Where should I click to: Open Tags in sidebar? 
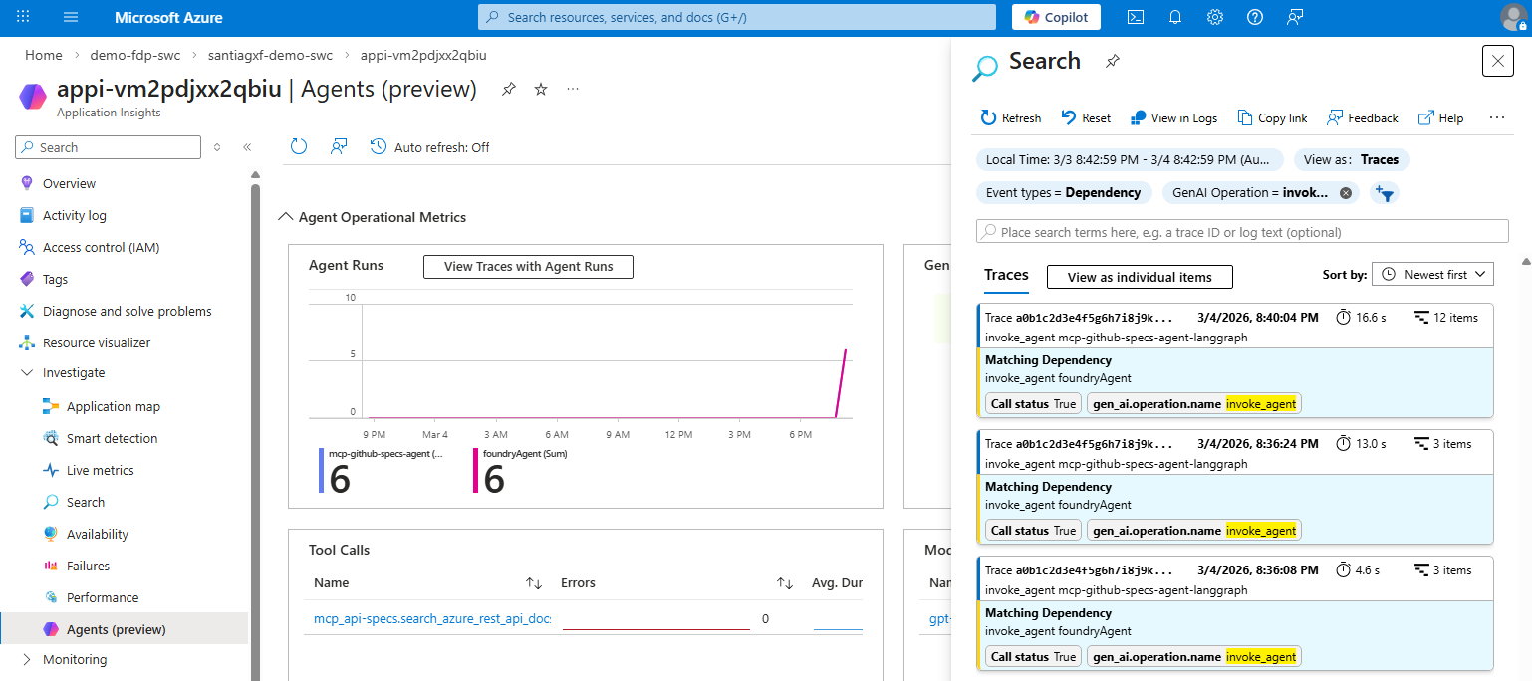tap(55, 279)
